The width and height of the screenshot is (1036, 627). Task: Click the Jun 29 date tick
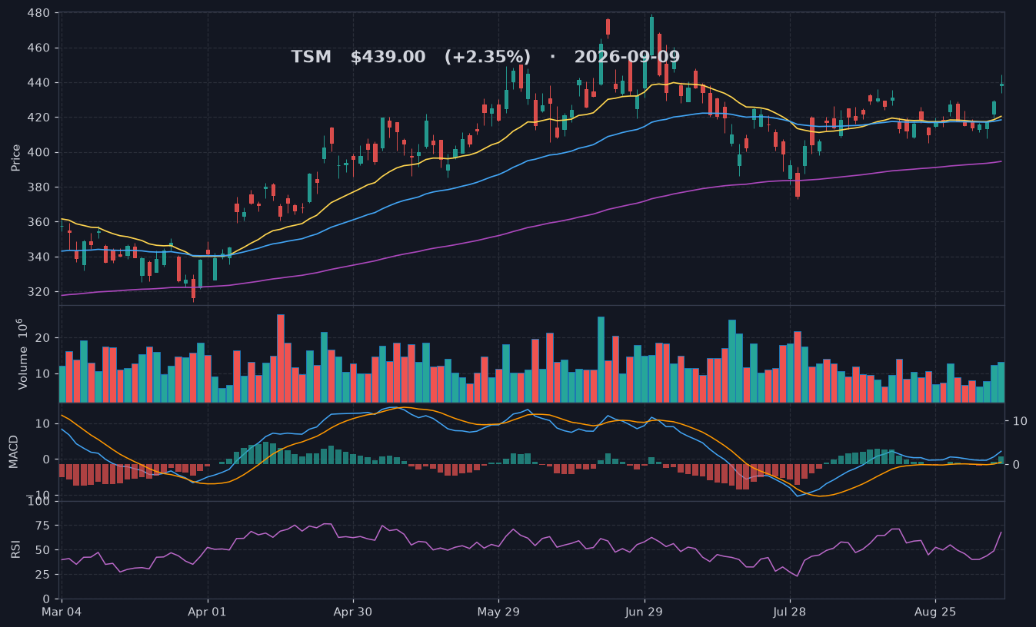[645, 612]
